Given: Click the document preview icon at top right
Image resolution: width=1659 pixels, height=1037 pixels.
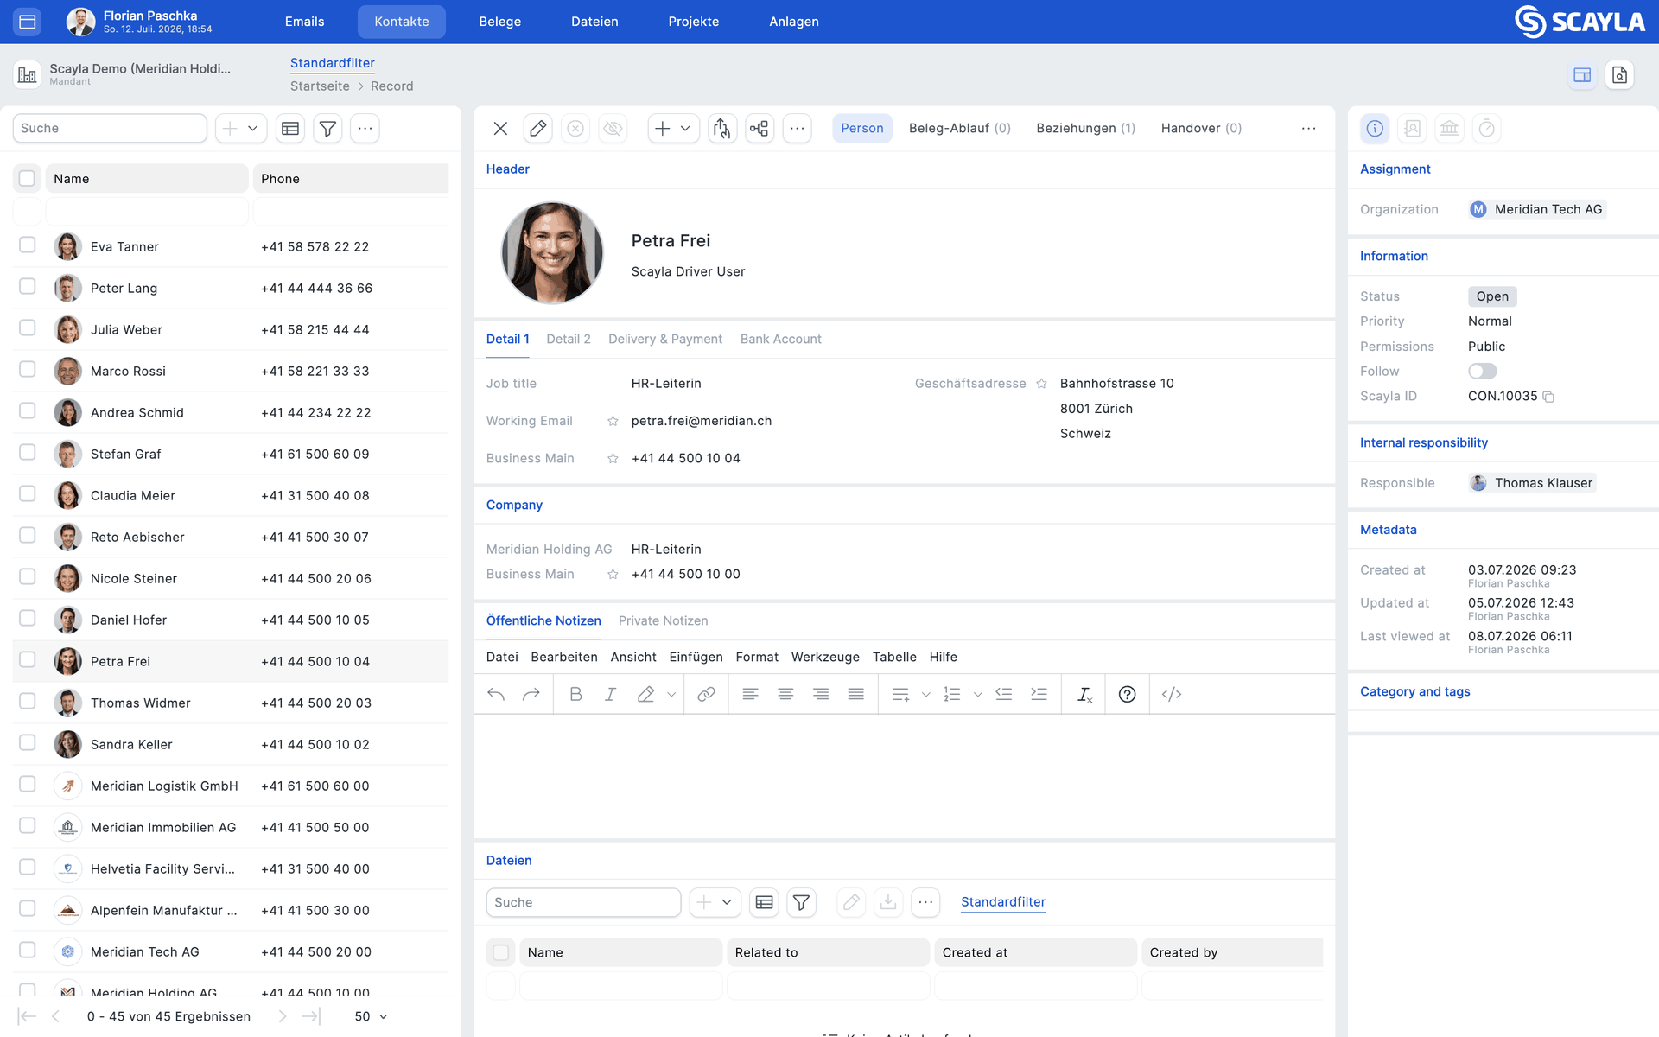Looking at the screenshot, I should [x=1619, y=75].
